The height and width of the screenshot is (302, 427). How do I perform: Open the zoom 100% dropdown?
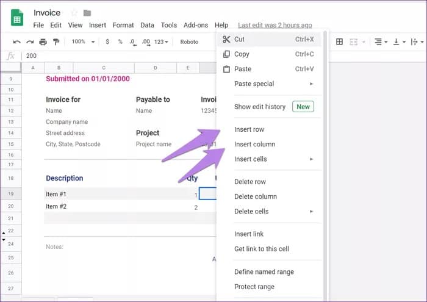83,42
